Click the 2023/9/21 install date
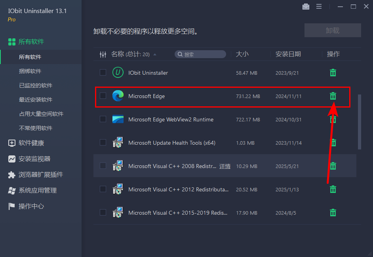373x257 pixels. point(287,73)
